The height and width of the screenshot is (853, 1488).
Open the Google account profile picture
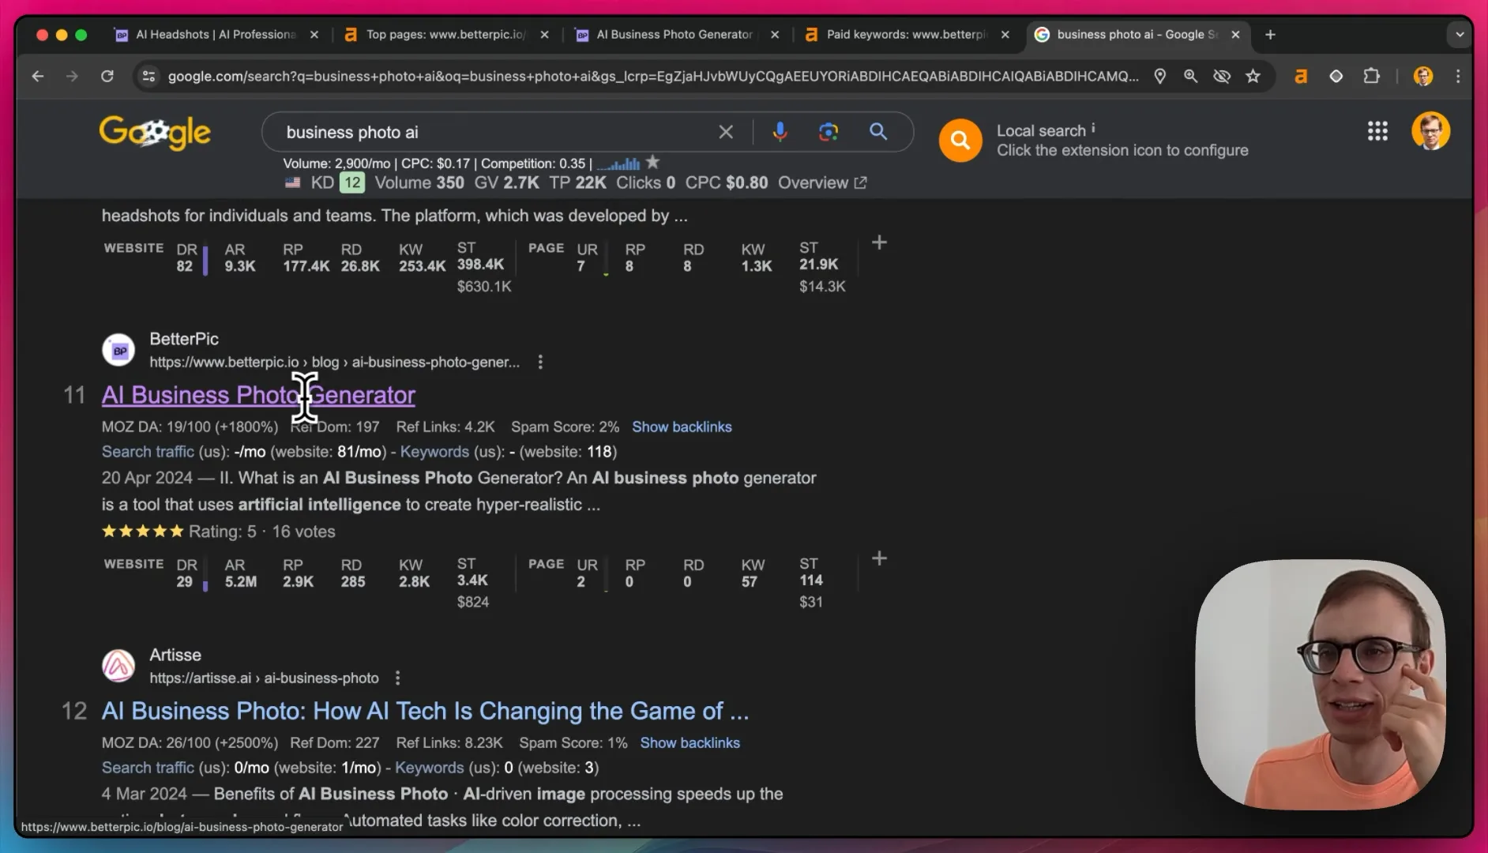(1430, 131)
